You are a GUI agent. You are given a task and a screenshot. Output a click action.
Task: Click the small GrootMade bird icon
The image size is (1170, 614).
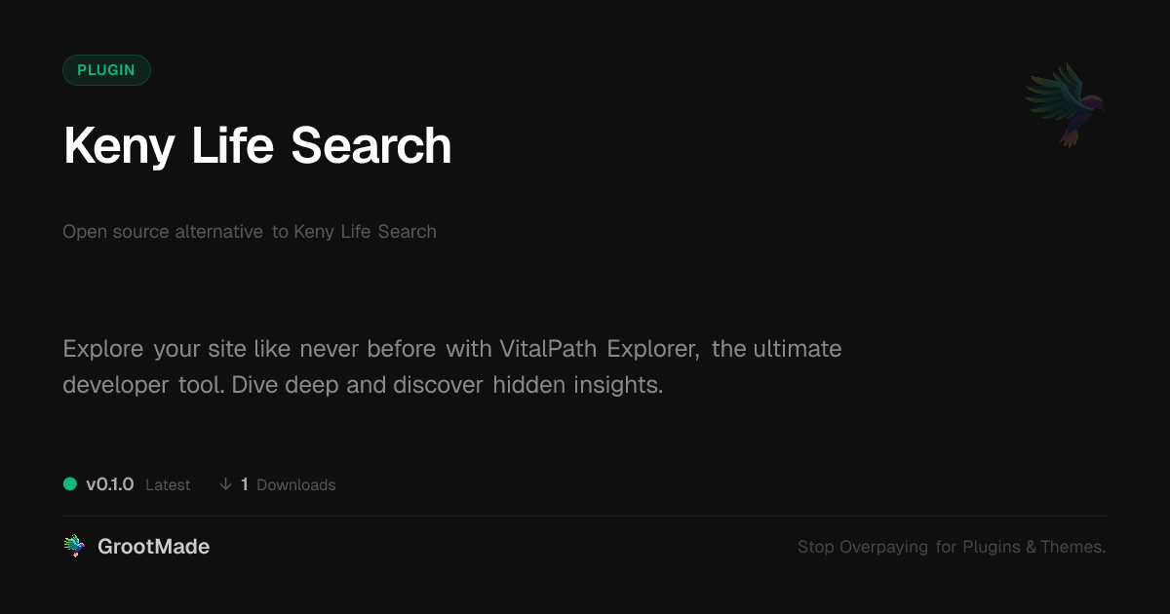pyautogui.click(x=74, y=547)
